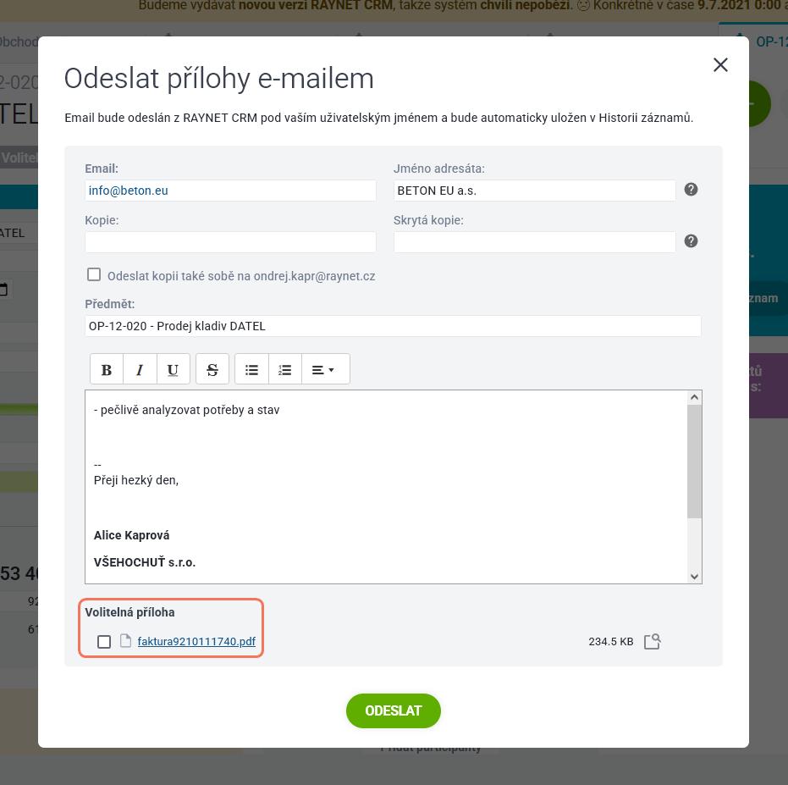Image resolution: width=788 pixels, height=785 pixels.
Task: Click the Email recipient address field
Action: [230, 191]
